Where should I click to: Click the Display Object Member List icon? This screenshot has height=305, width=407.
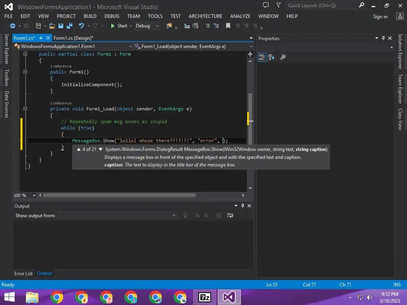(x=187, y=26)
